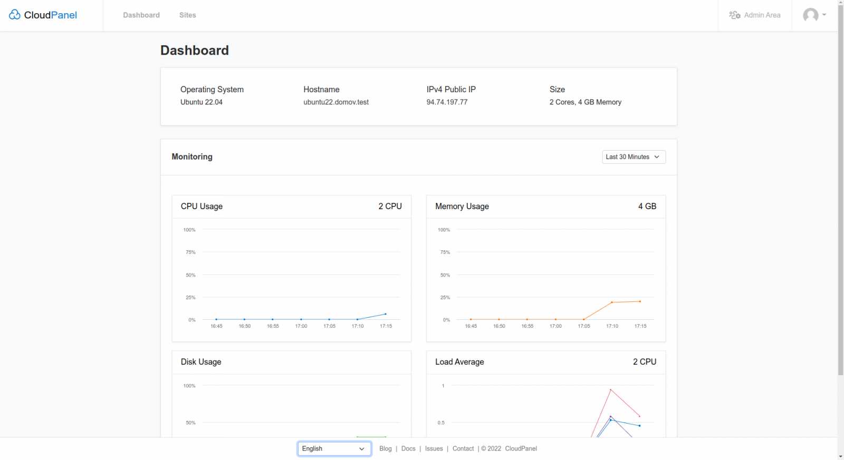Open the Contact footer link

pos(463,449)
